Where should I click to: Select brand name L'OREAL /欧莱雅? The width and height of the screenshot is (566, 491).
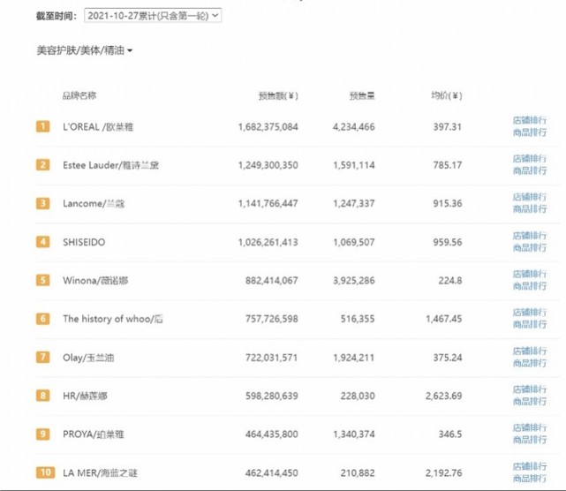tap(98, 127)
